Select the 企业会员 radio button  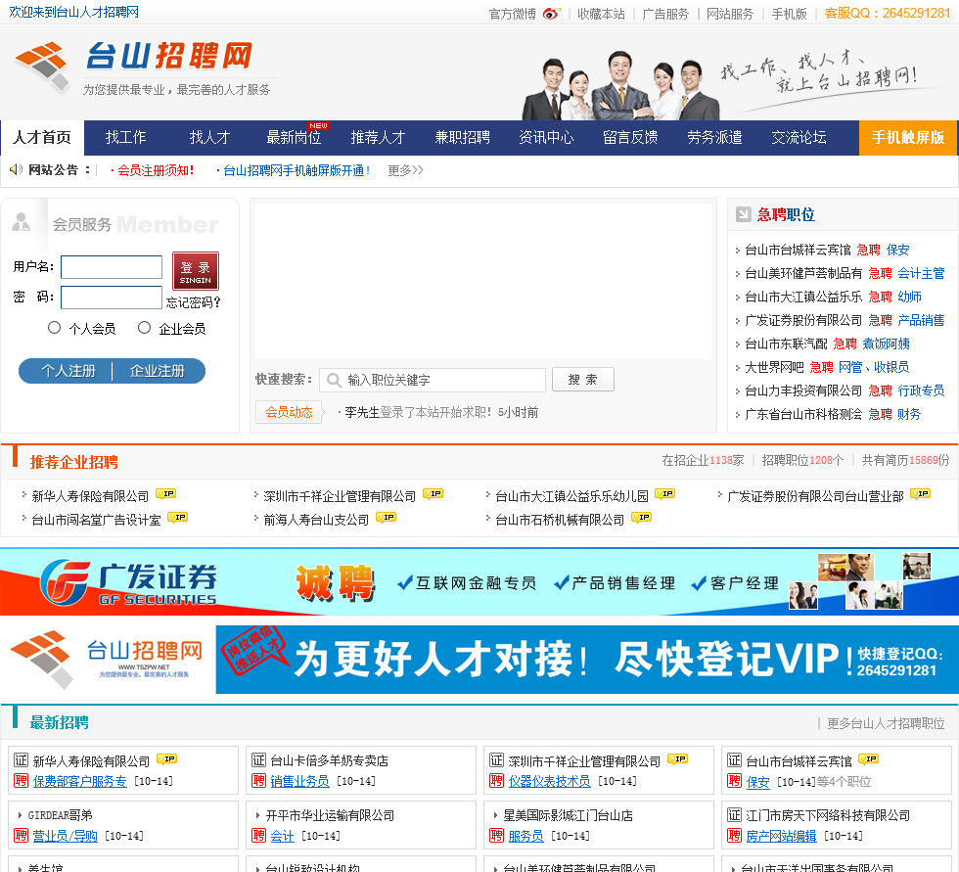click(145, 328)
